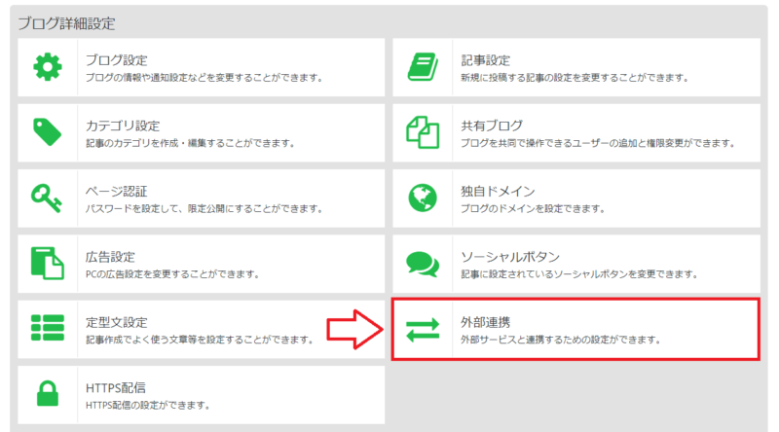The width and height of the screenshot is (779, 432).
Task: Click description 外部サービスと連携するための設定ができます。
Action: point(561,340)
